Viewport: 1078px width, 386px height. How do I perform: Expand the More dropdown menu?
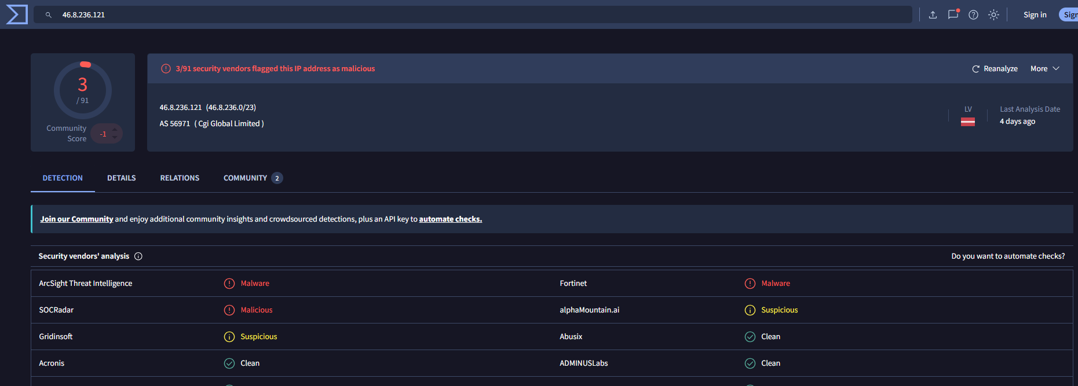(1045, 68)
